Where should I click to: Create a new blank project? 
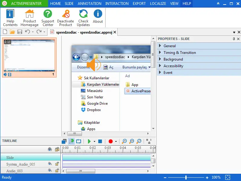click(5, 32)
